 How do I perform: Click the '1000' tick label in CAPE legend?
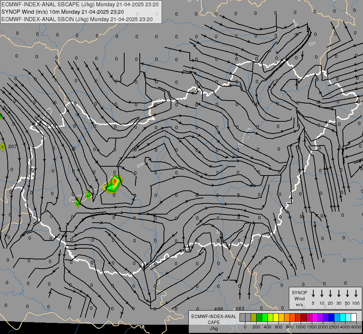tap(301, 327)
